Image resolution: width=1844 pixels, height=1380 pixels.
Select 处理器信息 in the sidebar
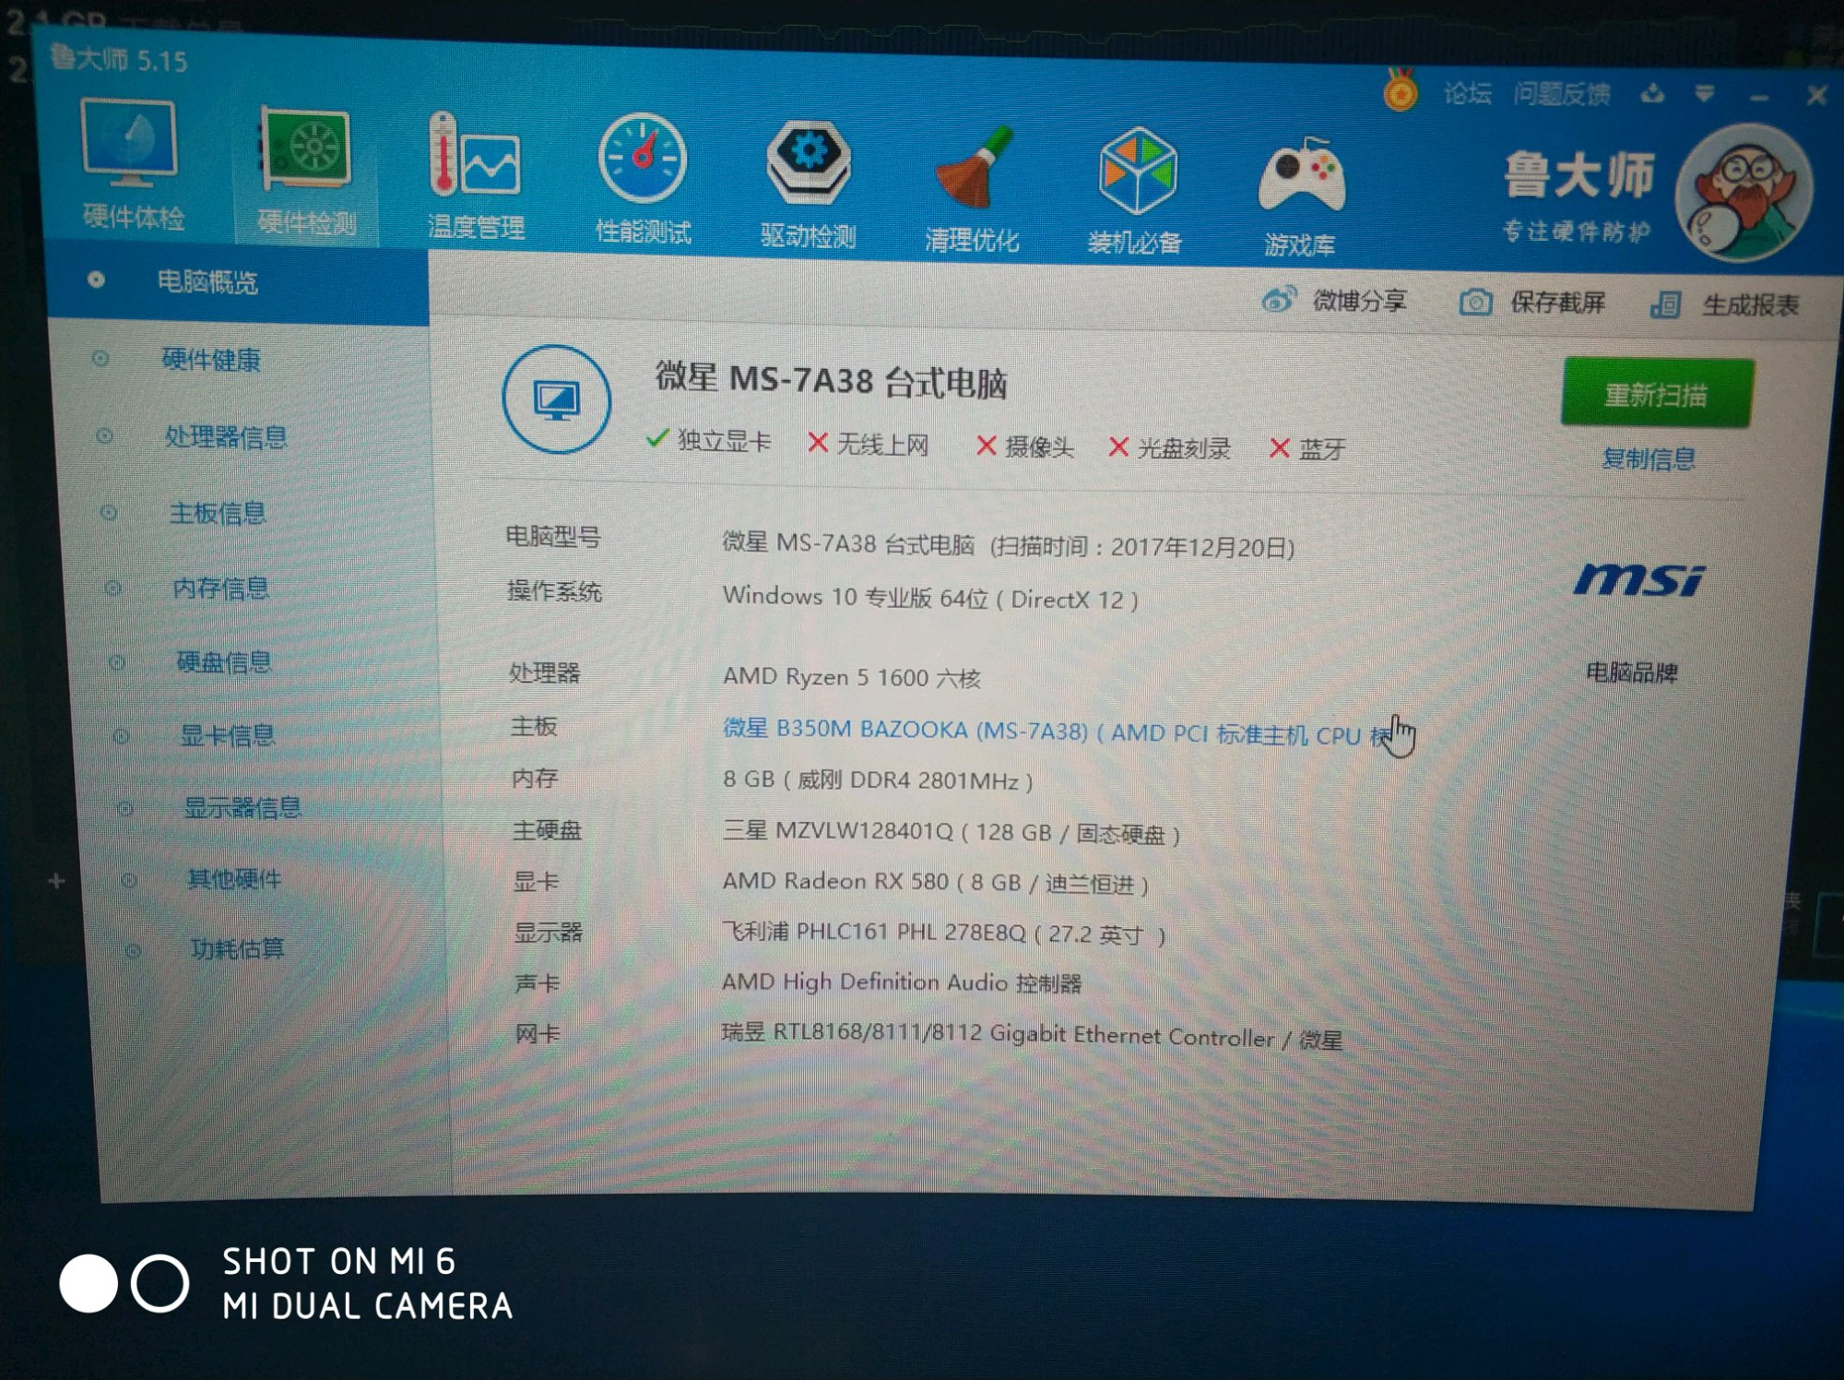pyautogui.click(x=225, y=436)
